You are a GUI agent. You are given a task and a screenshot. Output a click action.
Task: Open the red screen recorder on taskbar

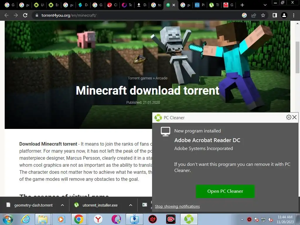pyautogui.click(x=171, y=219)
